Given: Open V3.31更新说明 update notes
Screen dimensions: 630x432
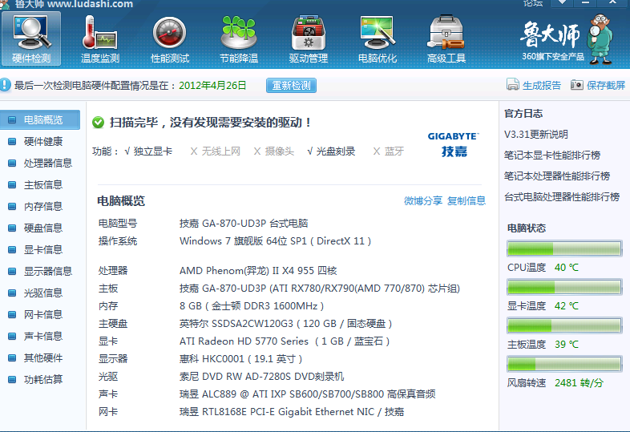Looking at the screenshot, I should [536, 134].
